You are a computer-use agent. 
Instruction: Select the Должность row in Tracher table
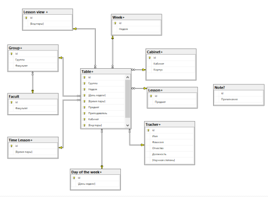pyautogui.click(x=170, y=154)
